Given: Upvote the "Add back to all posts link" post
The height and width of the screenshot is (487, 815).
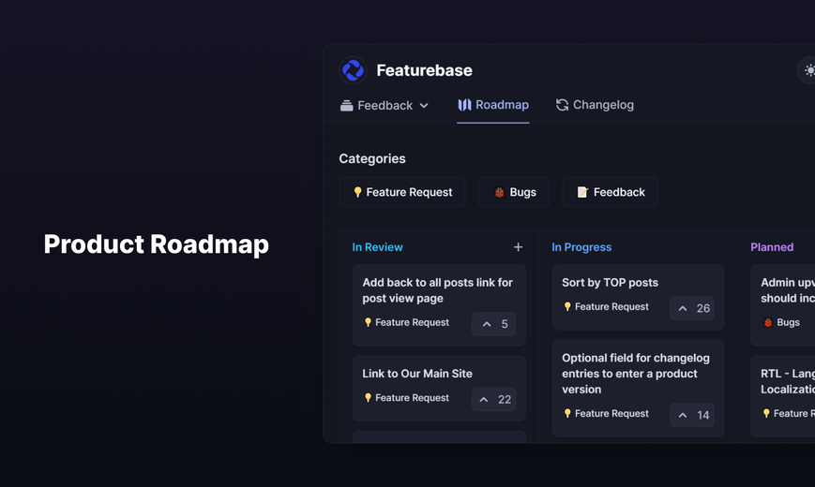Looking at the screenshot, I should [493, 324].
